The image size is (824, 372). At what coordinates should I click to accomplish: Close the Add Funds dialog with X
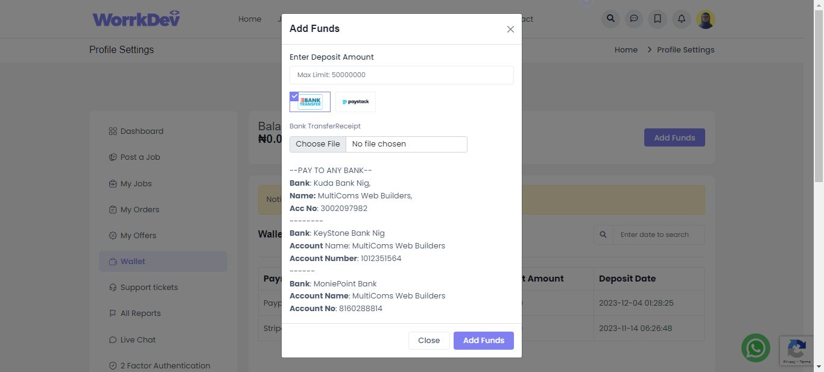(510, 29)
